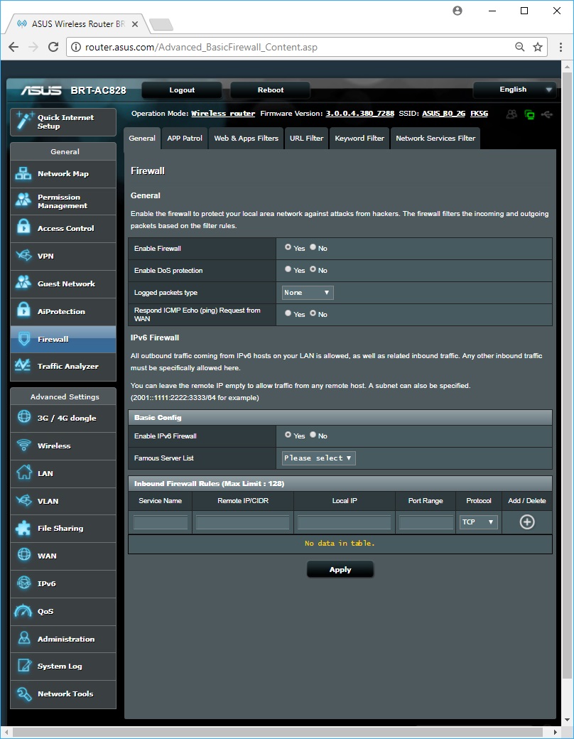Click the USB status icon in header
Screen dimensions: 574x739
(x=546, y=114)
